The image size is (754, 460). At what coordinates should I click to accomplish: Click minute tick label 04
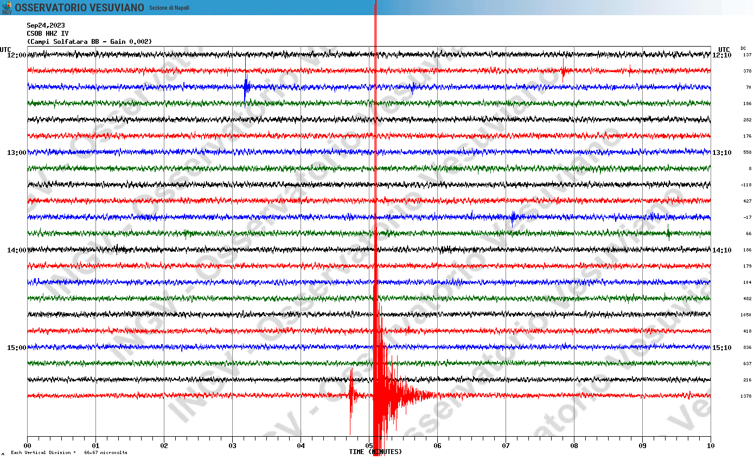coord(301,446)
